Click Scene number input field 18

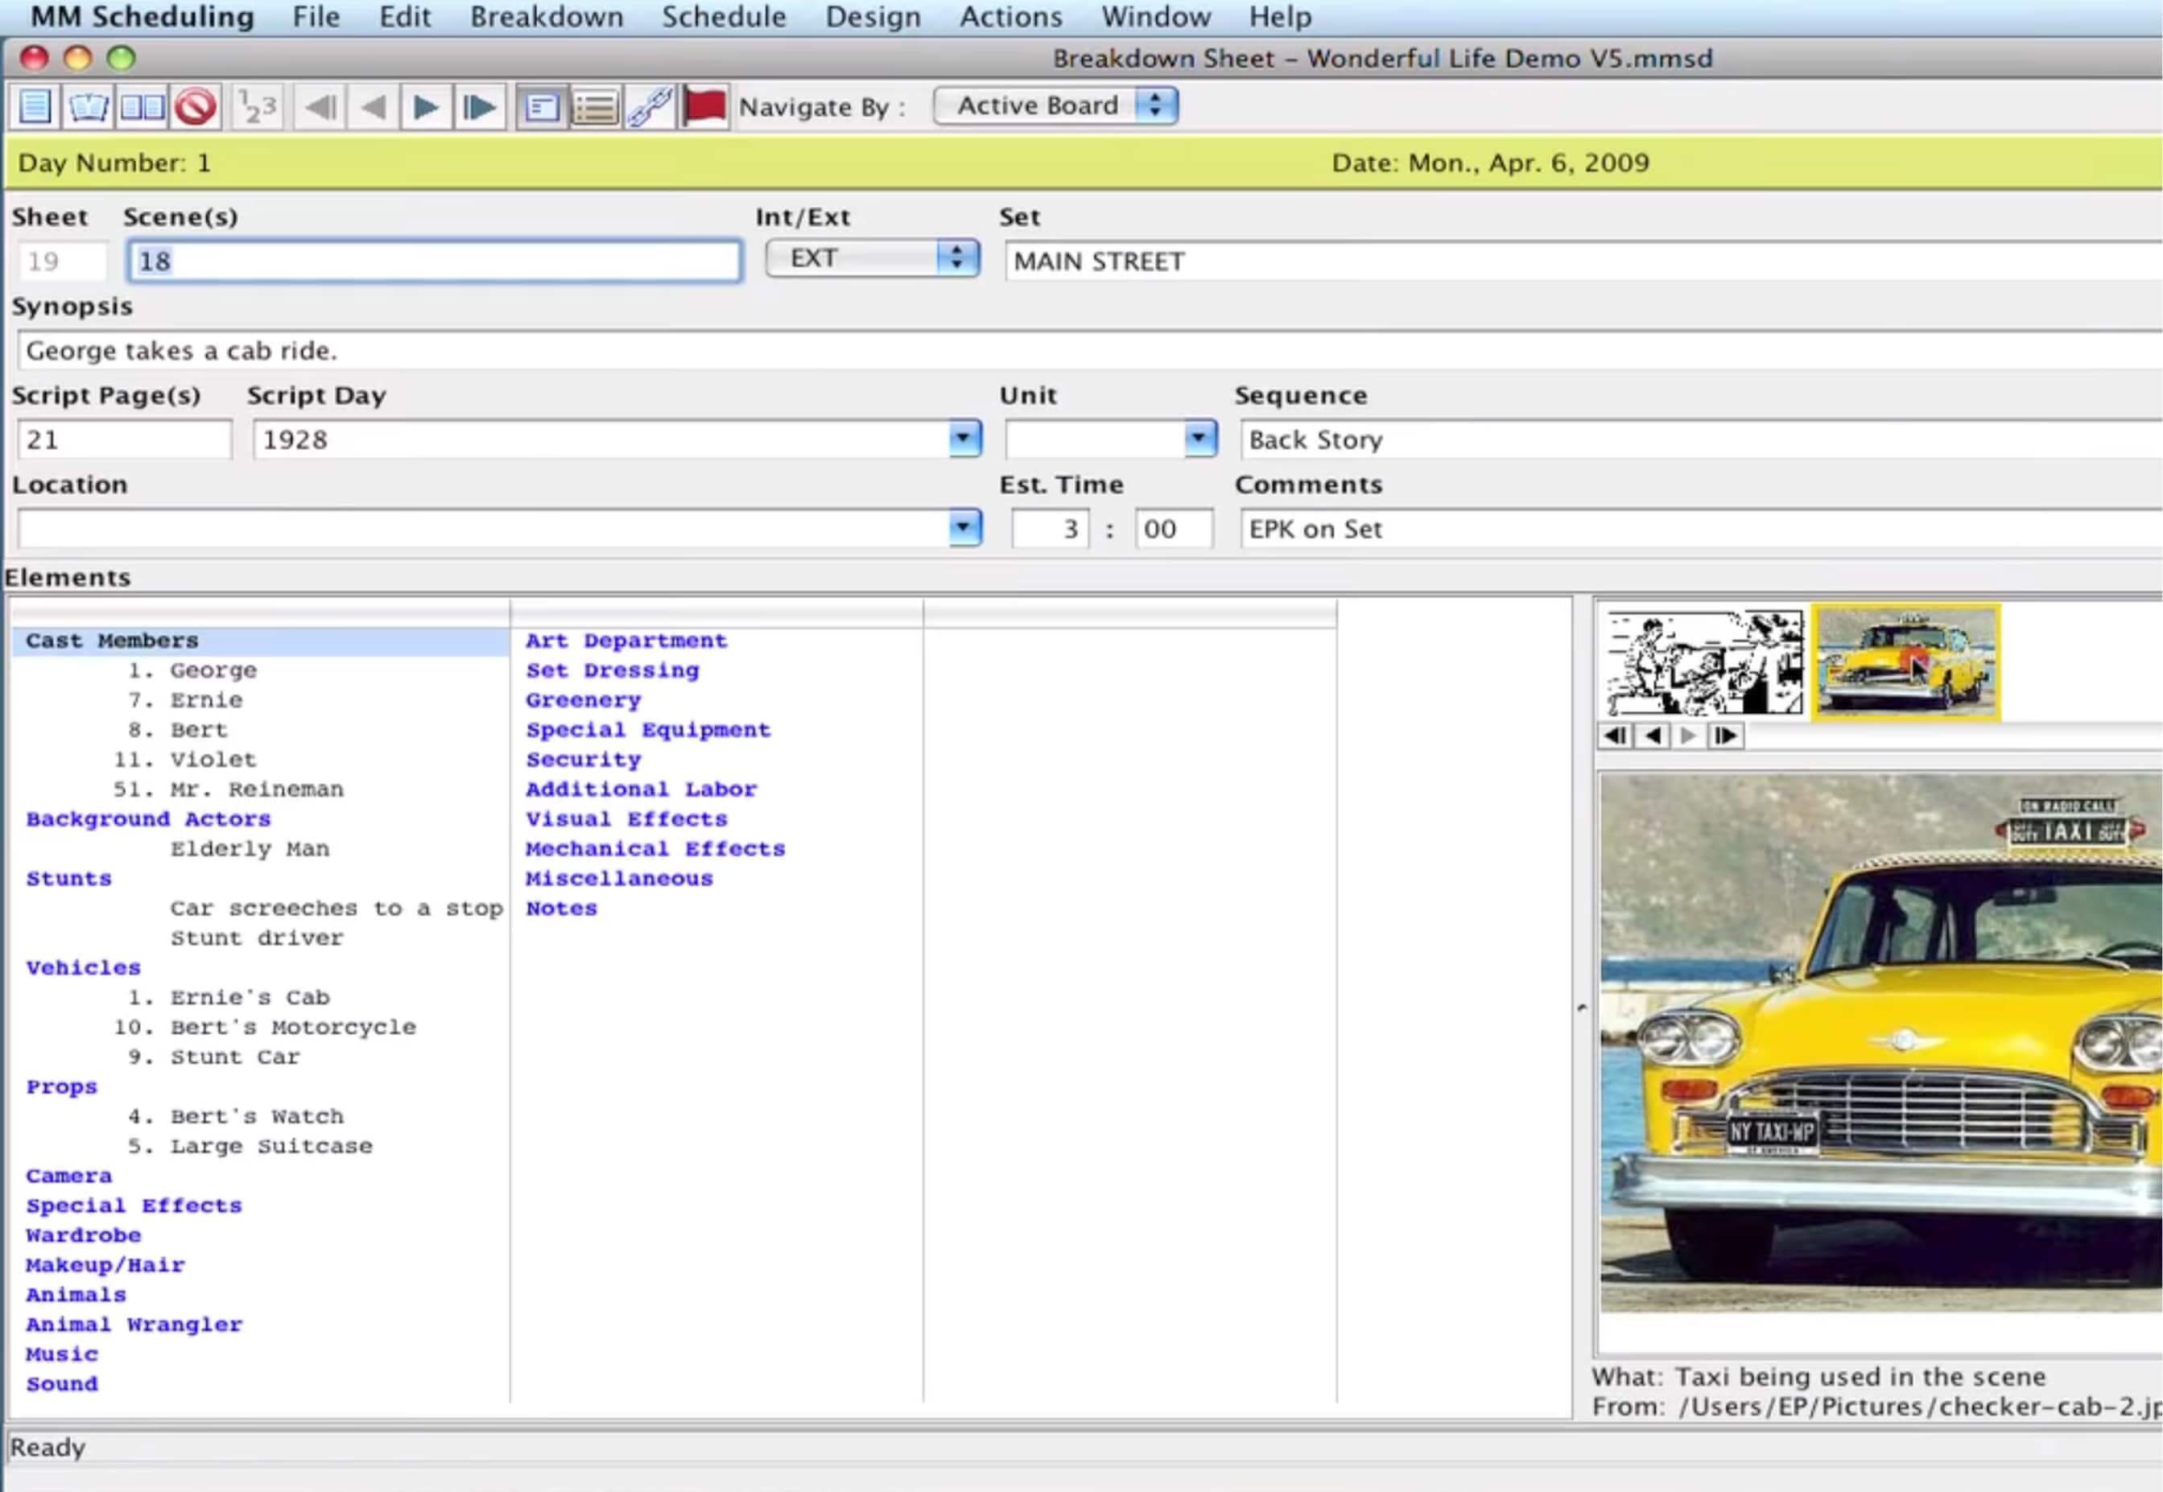pyautogui.click(x=432, y=260)
